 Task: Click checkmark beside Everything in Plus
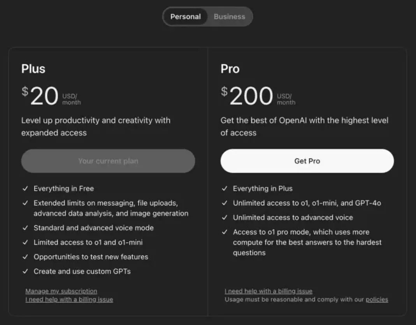(x=225, y=188)
